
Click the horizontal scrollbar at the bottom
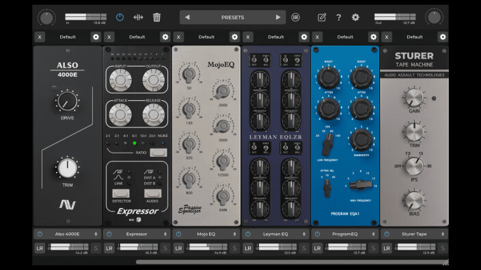[x=292, y=262]
